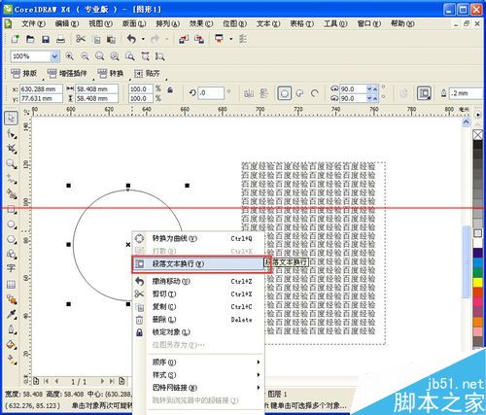Open the 帮助(H) menu
This screenshot has width=486, height=415.
click(402, 23)
